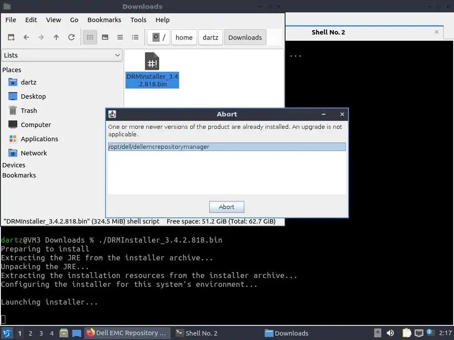Go back using the left arrow toolbar icon
Screen dimensions: 454x340
(26, 37)
